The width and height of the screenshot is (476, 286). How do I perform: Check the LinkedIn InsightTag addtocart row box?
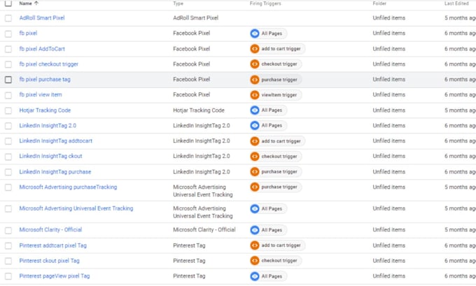[8, 141]
